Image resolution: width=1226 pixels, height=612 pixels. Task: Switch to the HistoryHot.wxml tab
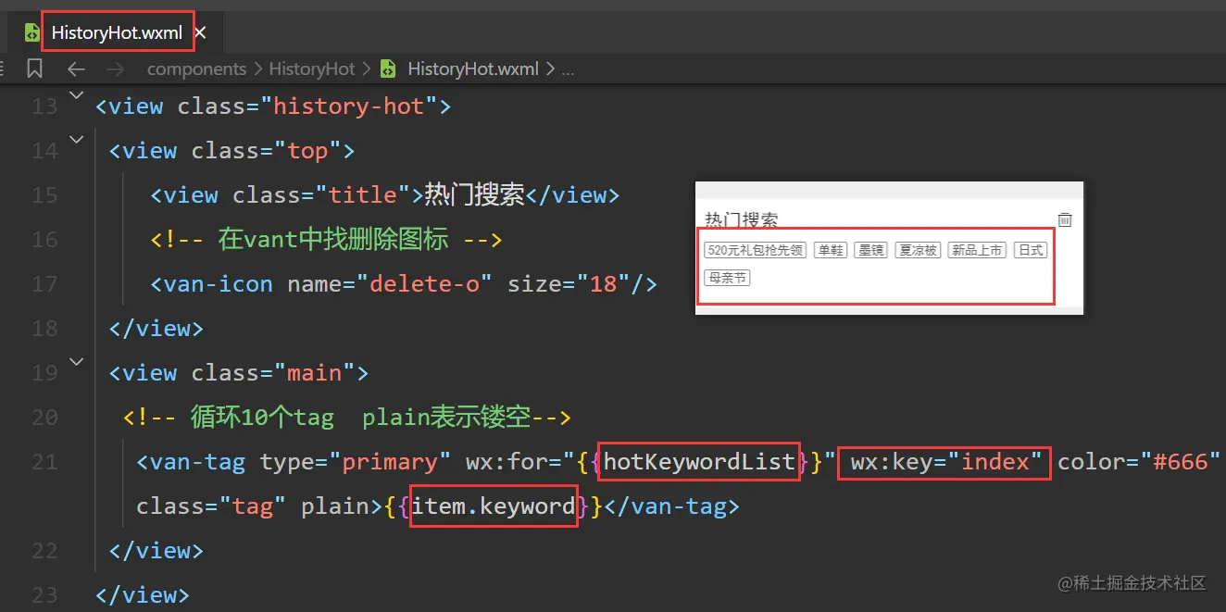[117, 32]
